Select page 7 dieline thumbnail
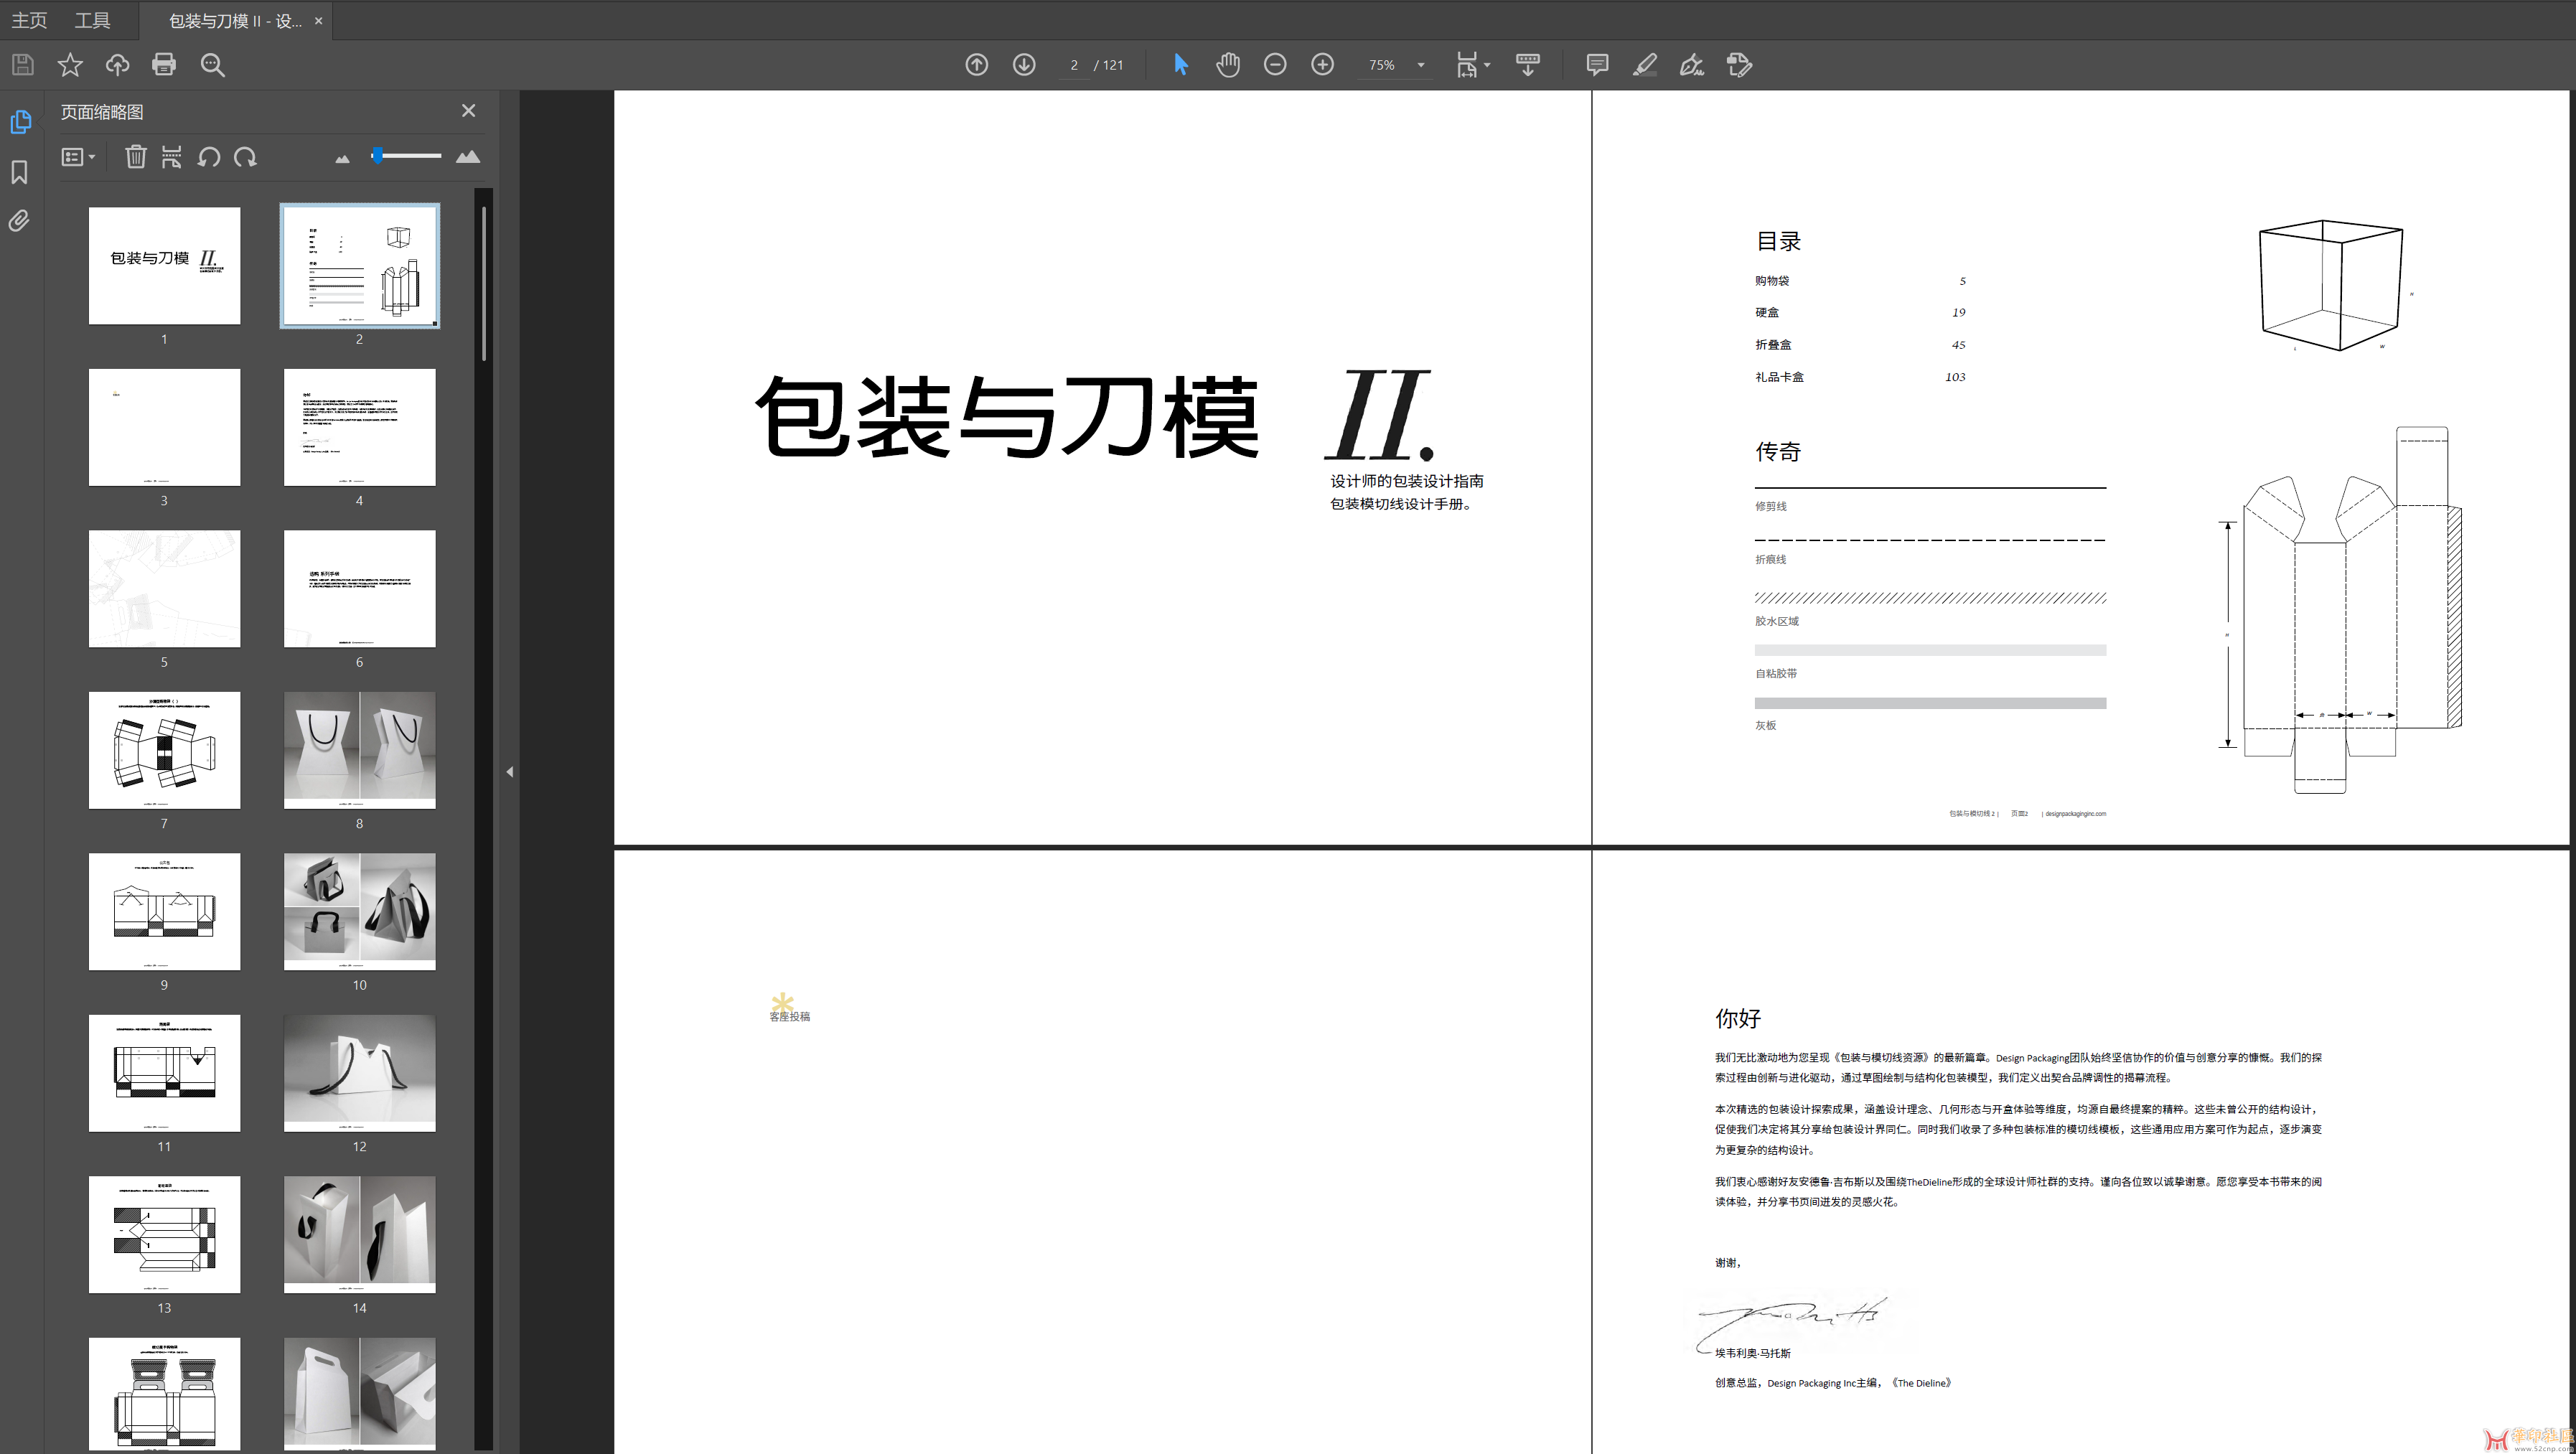This screenshot has height=1454, width=2576. pos(164,750)
